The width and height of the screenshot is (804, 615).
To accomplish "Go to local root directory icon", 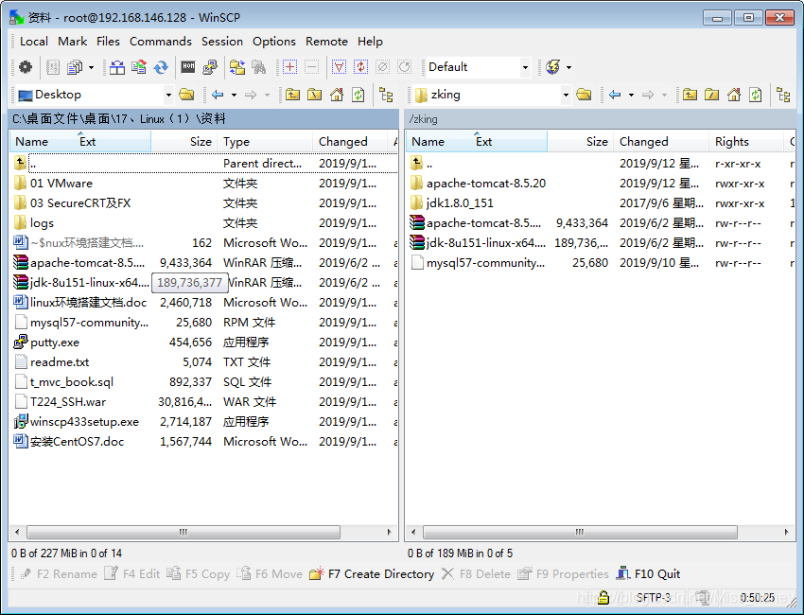I will pyautogui.click(x=314, y=95).
